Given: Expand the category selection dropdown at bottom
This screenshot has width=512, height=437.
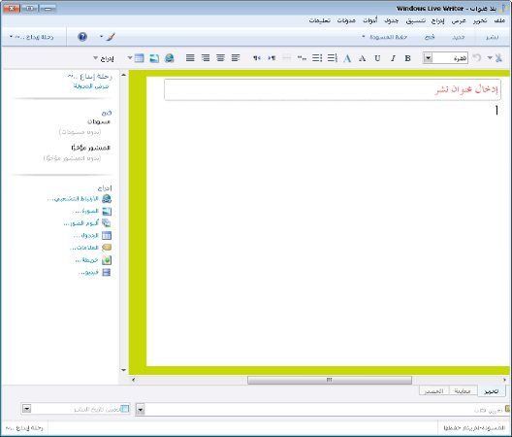Looking at the screenshot, I should (140, 409).
